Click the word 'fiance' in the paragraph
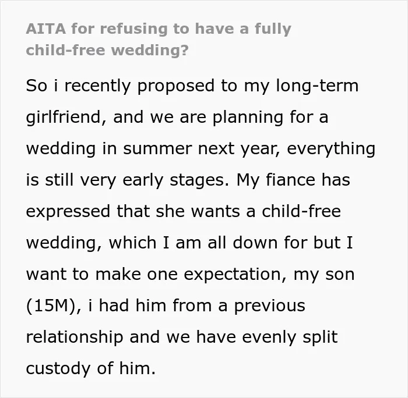 291,180
